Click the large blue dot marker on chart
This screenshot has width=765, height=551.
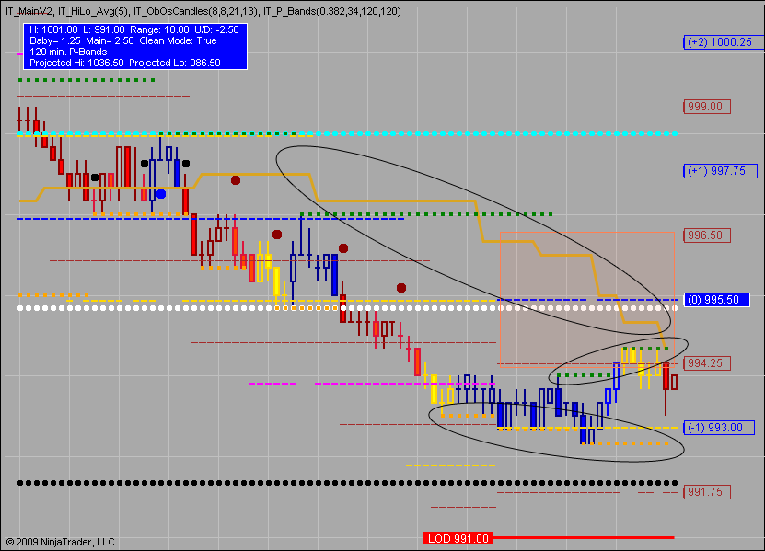[161, 194]
